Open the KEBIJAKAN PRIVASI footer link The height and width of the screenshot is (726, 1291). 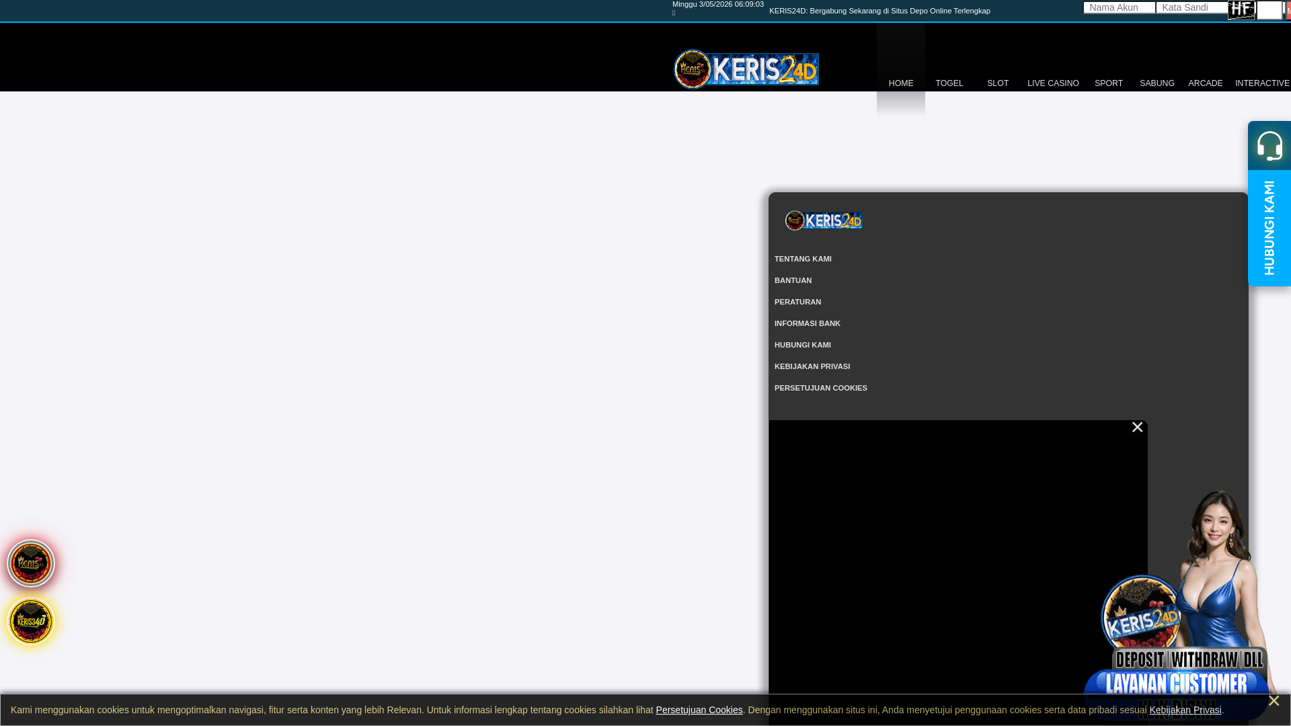pyautogui.click(x=812, y=366)
